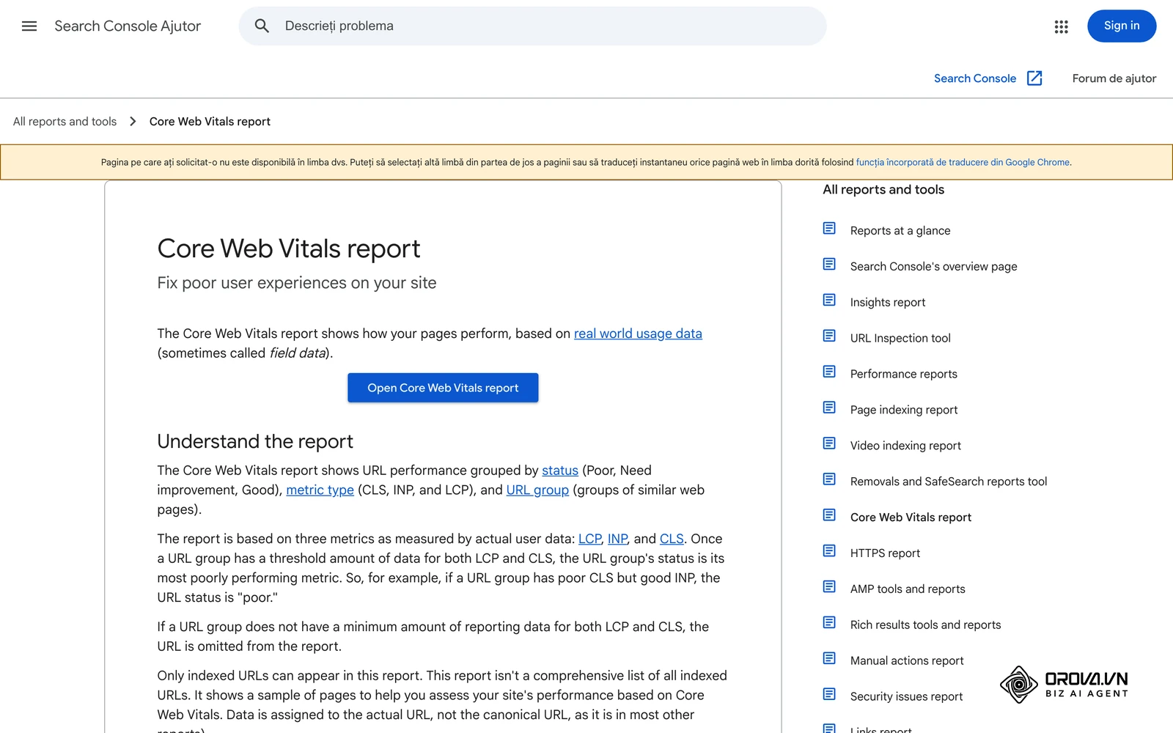Focus the Descrieți problema search field
This screenshot has width=1173, height=733.
click(x=532, y=26)
